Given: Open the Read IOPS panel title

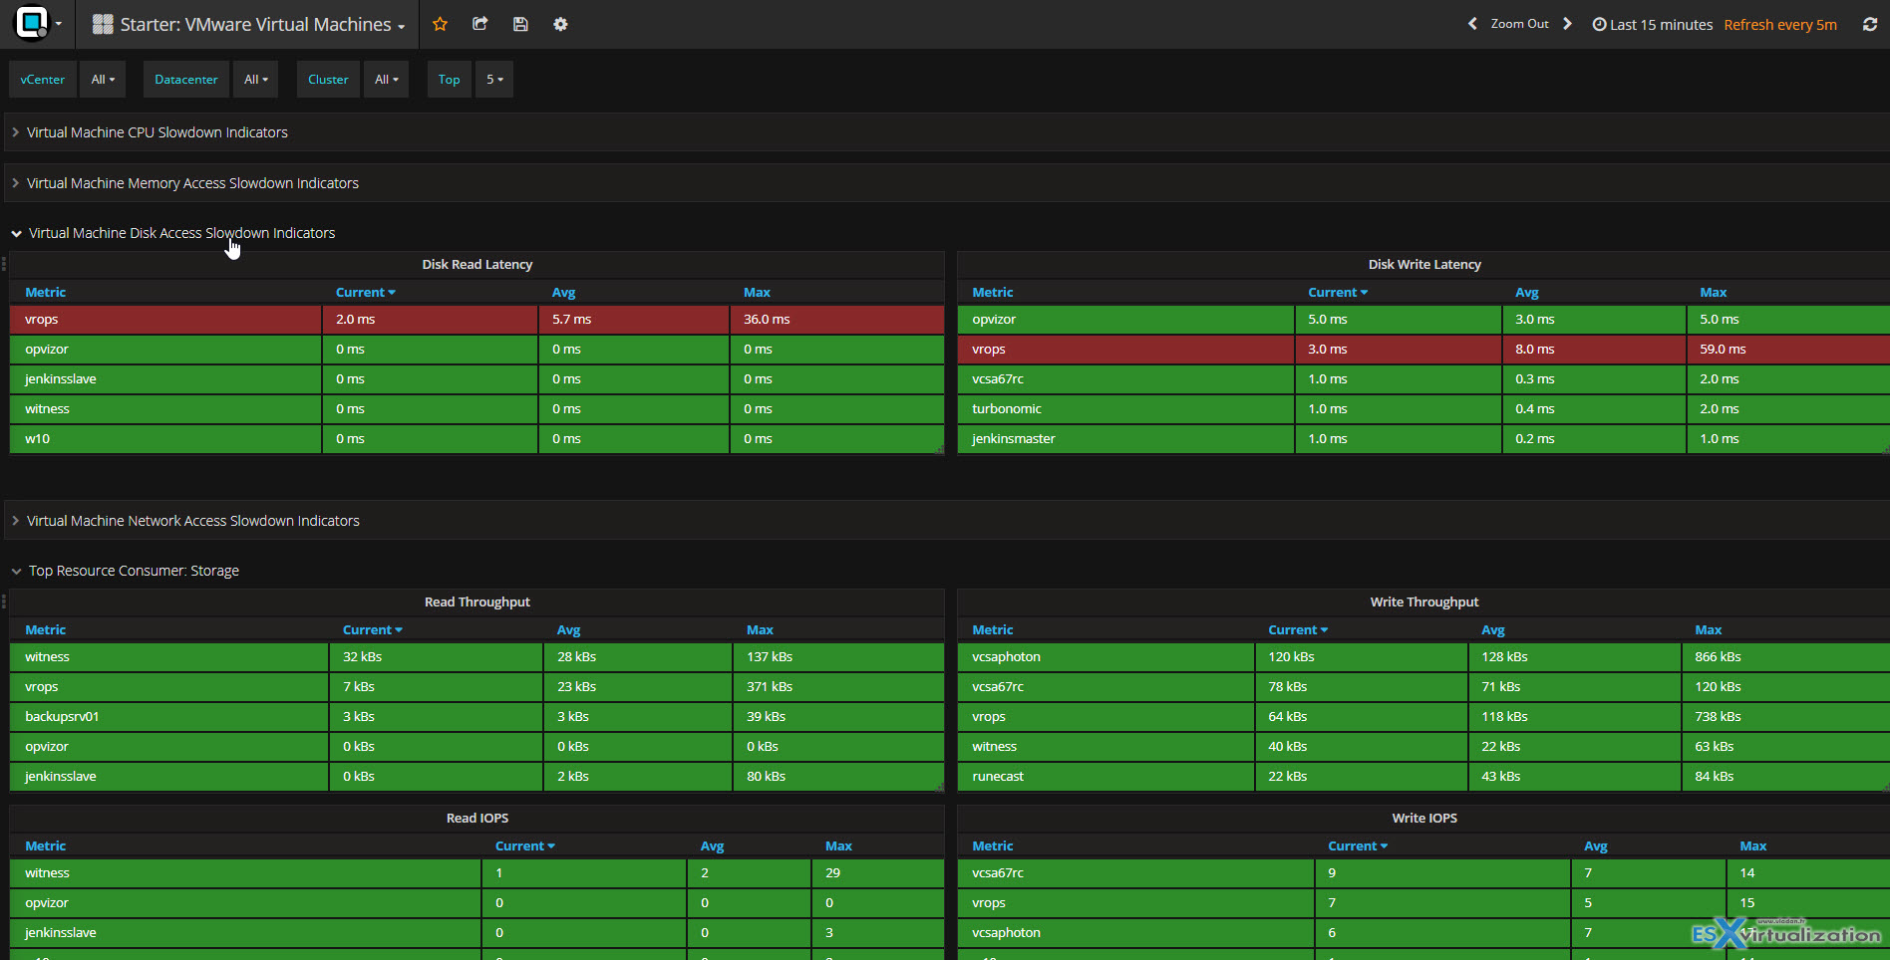Looking at the screenshot, I should tap(477, 818).
